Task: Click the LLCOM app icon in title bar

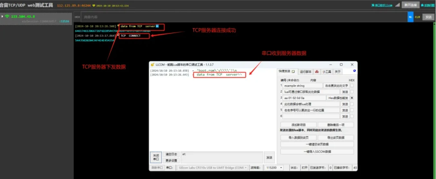Action: pyautogui.click(x=153, y=65)
